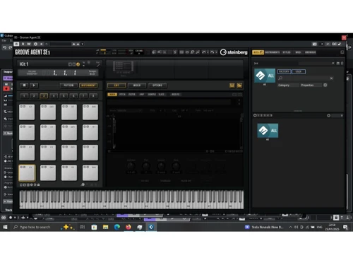
Task: Click the orange square icon left of folder icon
Action: click(x=232, y=86)
